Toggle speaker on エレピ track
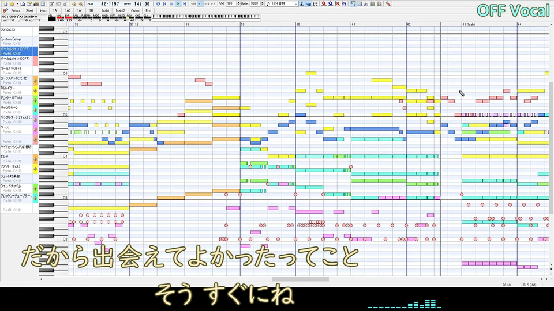This screenshot has height=311, width=554. tap(35, 159)
